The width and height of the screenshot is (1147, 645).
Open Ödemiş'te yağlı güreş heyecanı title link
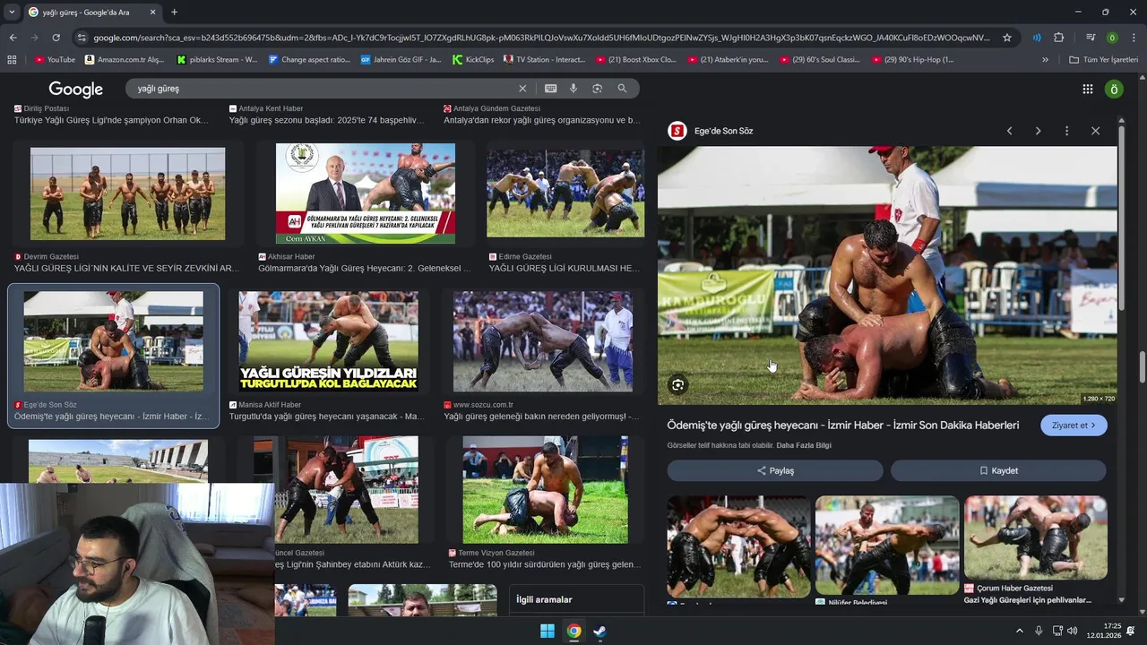(843, 425)
